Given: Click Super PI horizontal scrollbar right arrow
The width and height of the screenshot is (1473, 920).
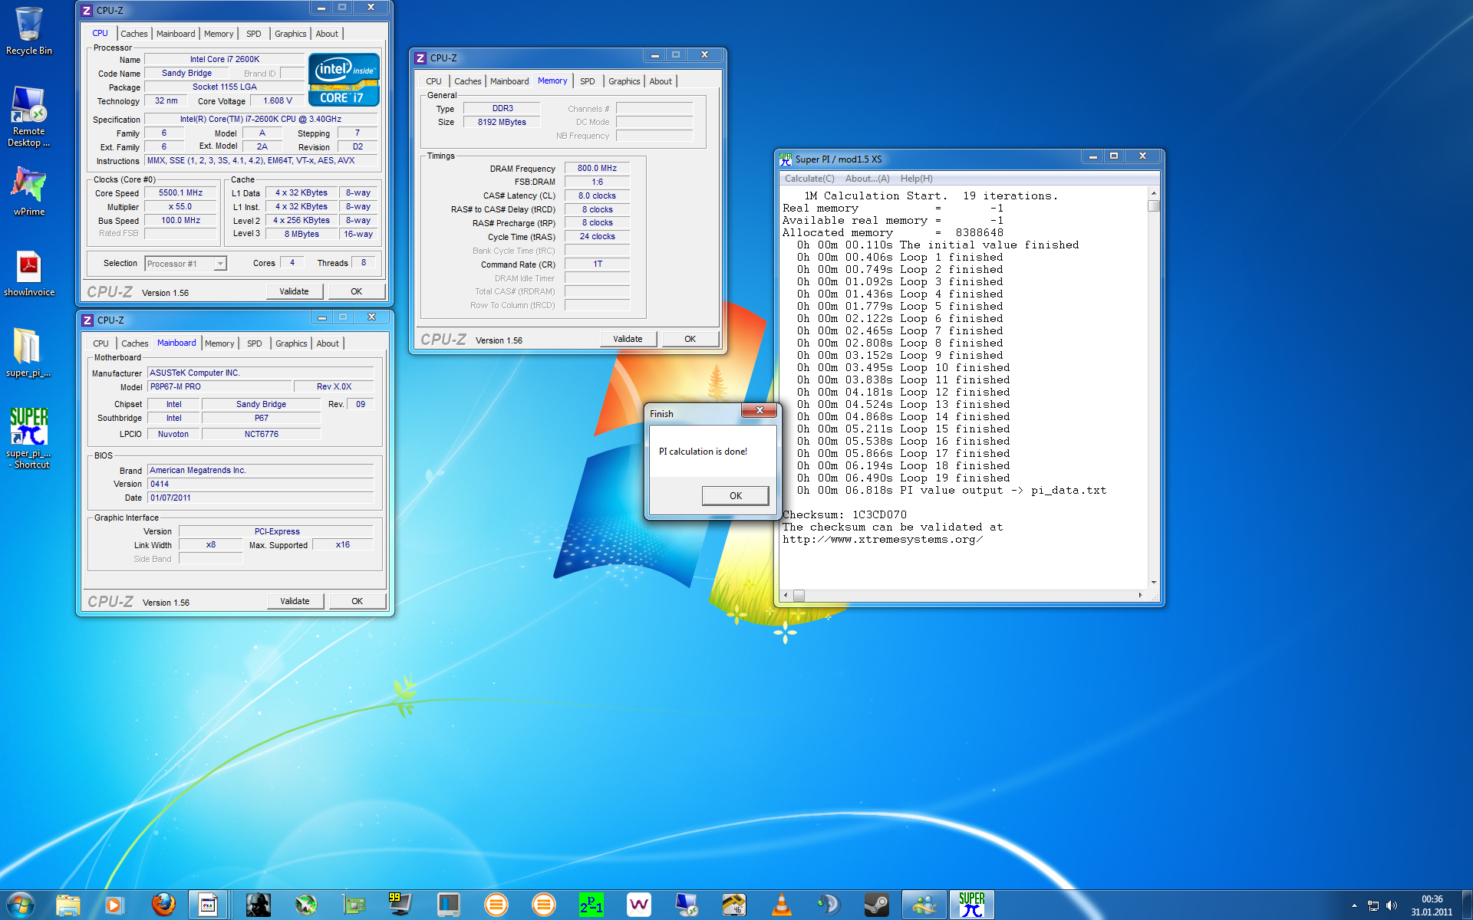Looking at the screenshot, I should tap(1140, 596).
